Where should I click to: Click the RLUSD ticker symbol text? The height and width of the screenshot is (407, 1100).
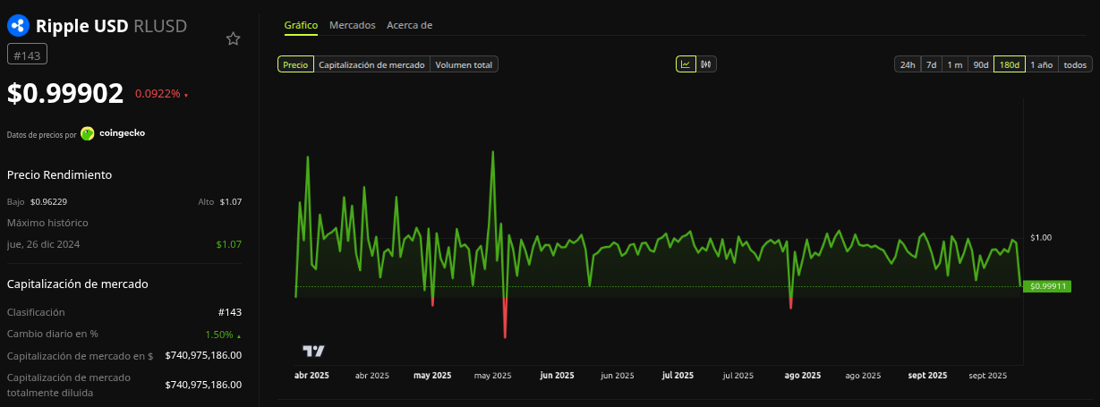[x=159, y=26]
